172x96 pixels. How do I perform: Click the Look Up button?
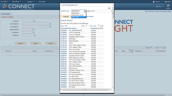66,17
